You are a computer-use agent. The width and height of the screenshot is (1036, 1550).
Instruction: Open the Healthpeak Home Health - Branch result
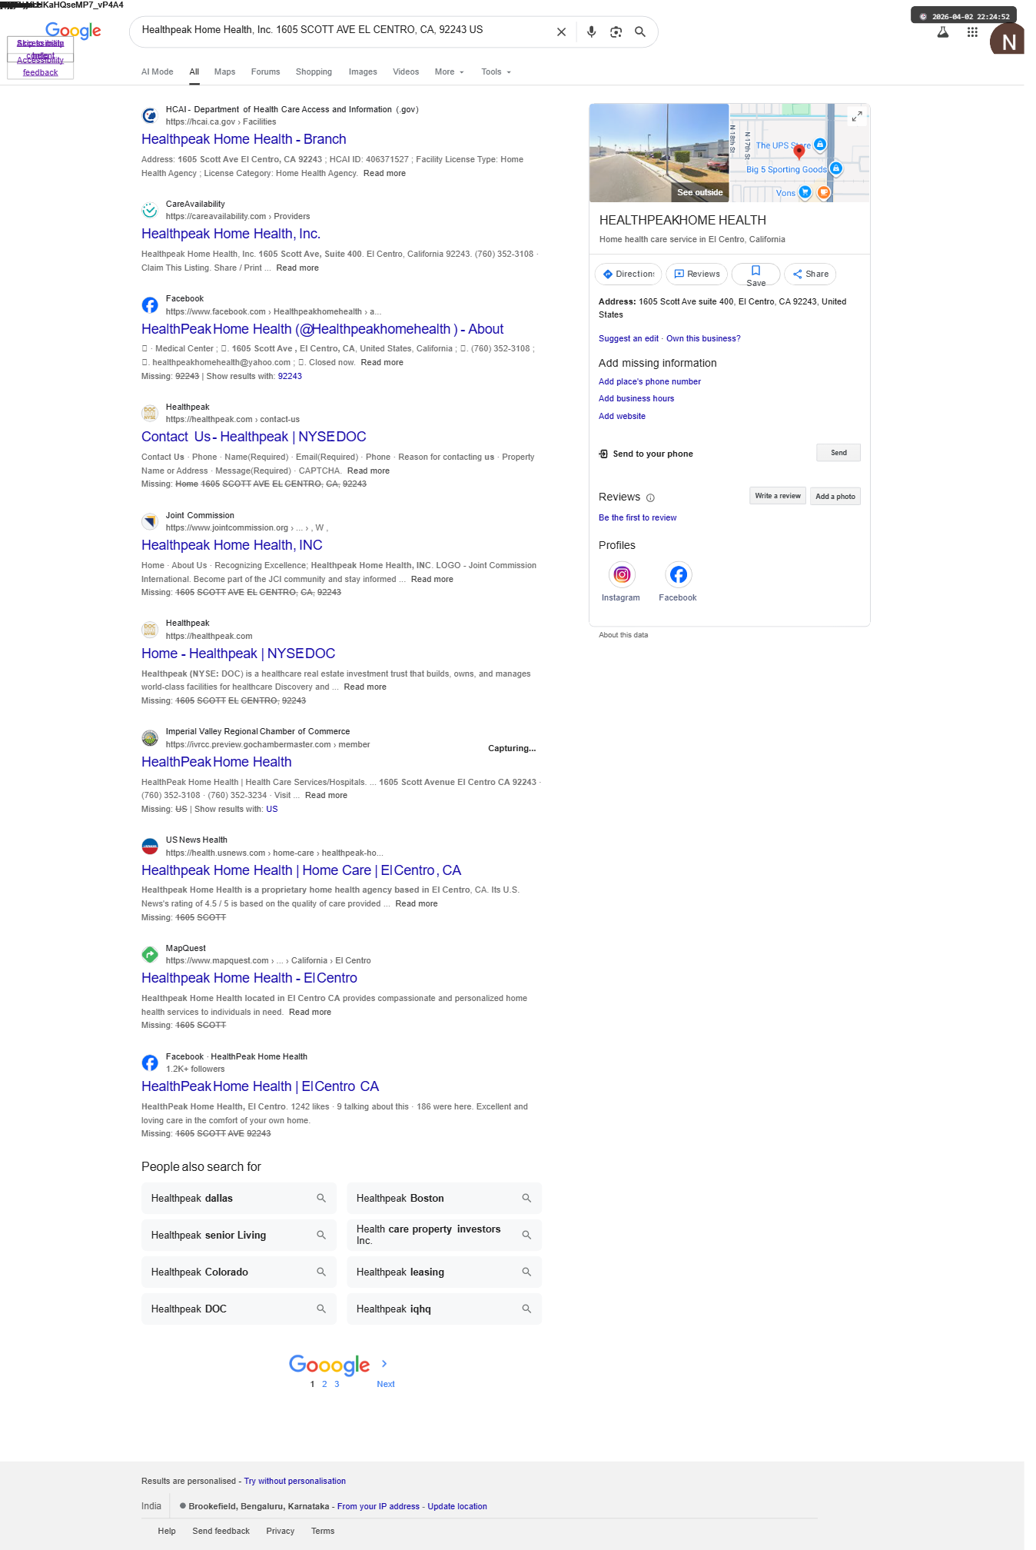point(244,139)
